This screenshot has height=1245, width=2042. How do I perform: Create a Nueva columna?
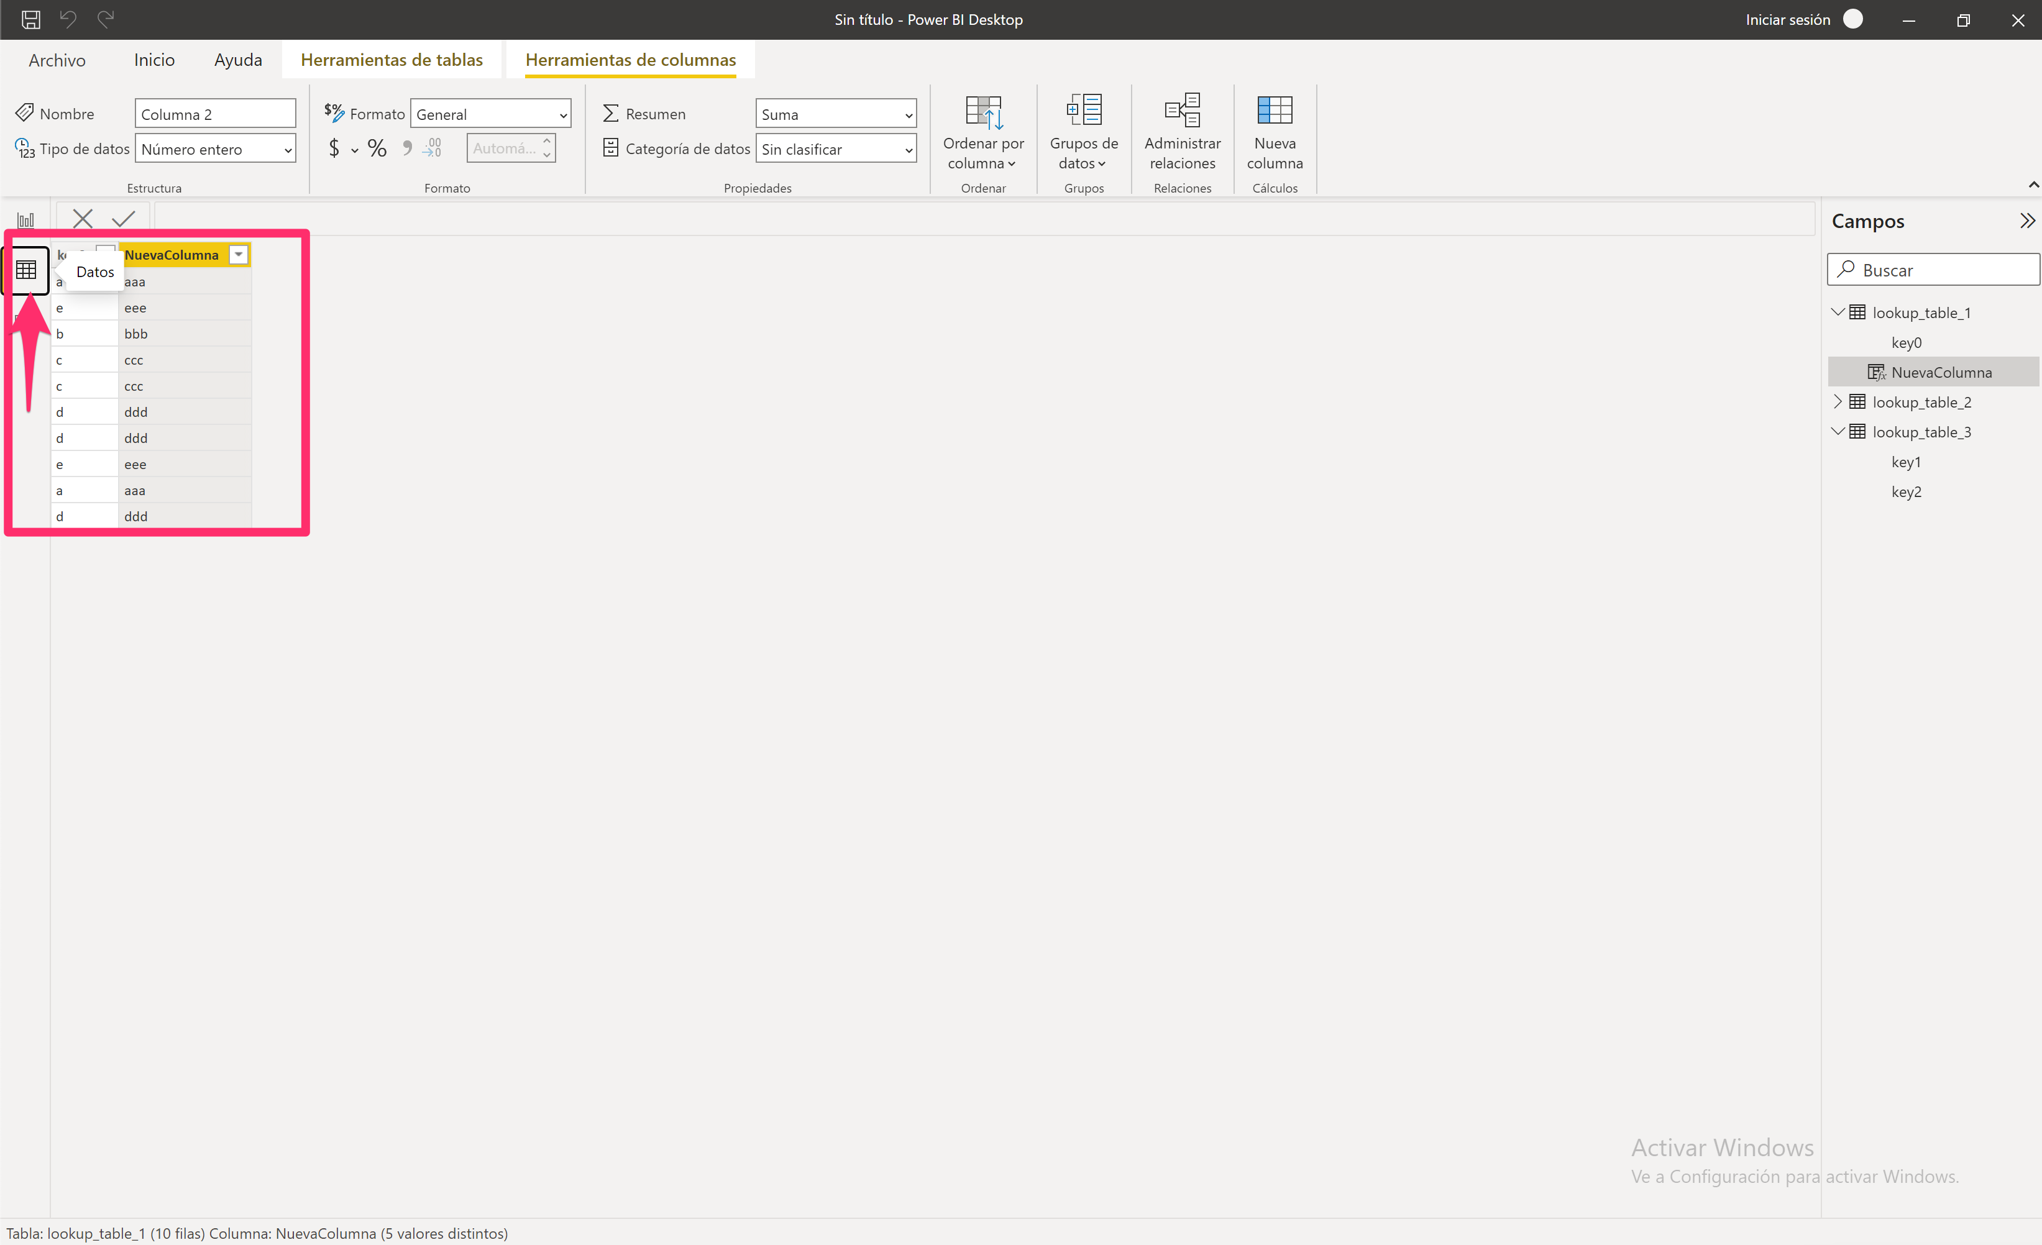coord(1275,132)
